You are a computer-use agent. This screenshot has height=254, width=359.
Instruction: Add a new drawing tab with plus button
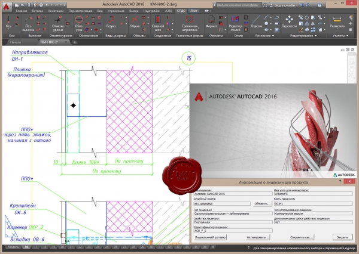click(74, 42)
